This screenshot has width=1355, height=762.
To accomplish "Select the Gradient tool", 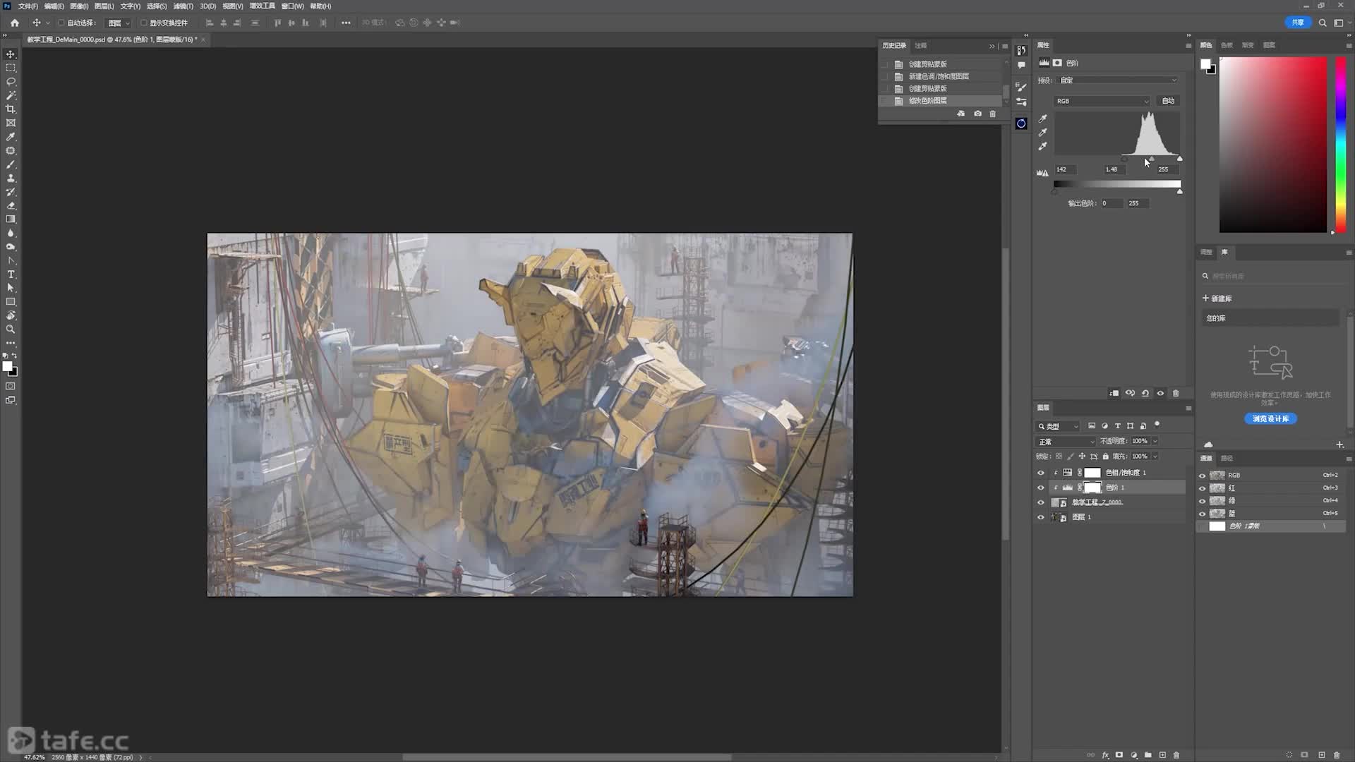I will [11, 219].
